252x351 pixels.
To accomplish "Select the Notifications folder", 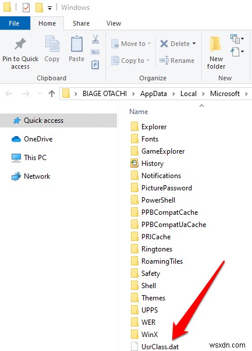I will (x=156, y=176).
